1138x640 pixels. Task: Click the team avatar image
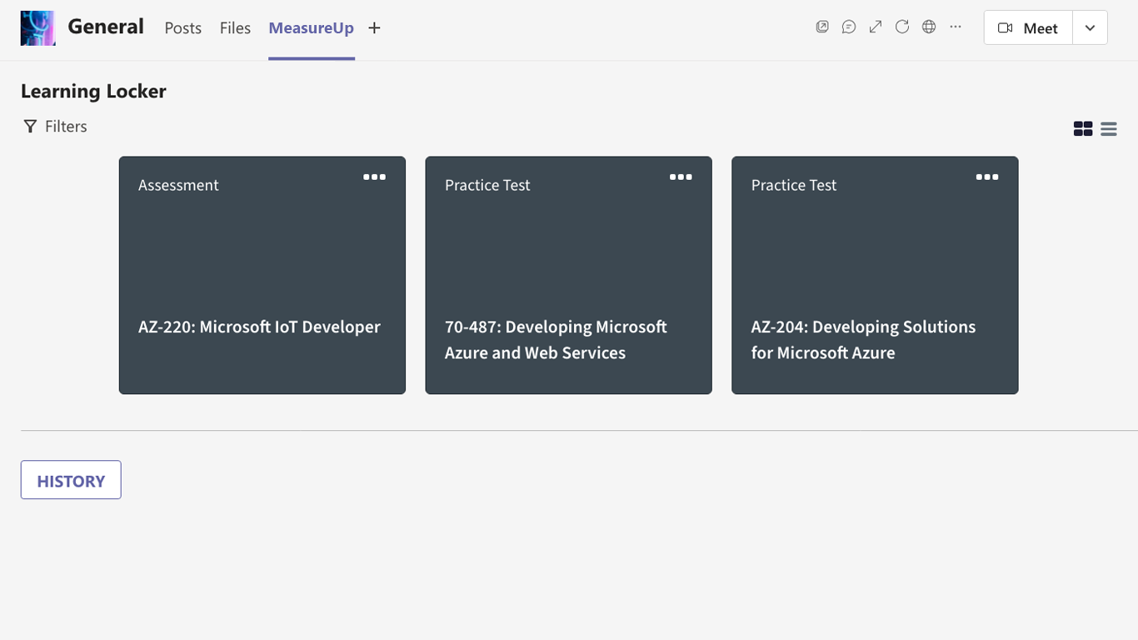(x=38, y=27)
